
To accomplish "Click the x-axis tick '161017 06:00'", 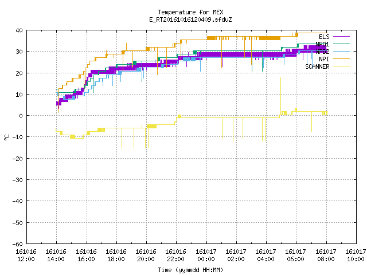I will [296, 256].
